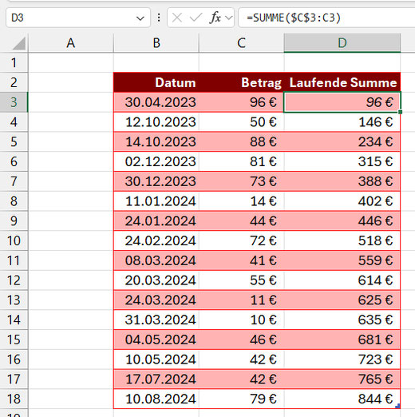The image size is (415, 417).
Task: Click the Datum header cell
Action: [x=156, y=82]
